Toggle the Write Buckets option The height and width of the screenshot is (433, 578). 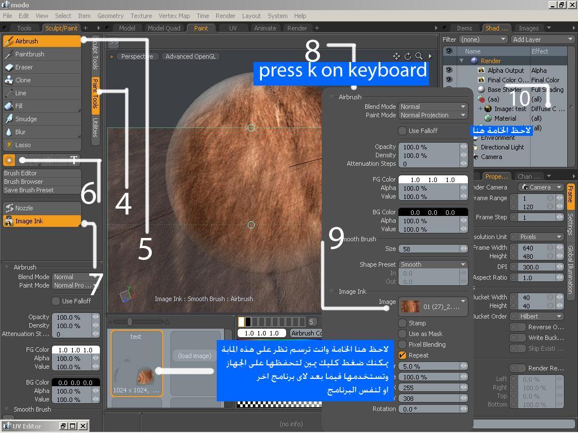[518, 338]
